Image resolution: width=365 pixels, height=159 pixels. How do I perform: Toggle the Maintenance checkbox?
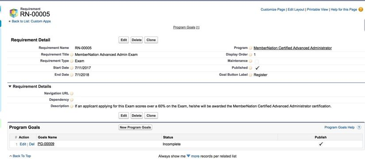[257, 61]
